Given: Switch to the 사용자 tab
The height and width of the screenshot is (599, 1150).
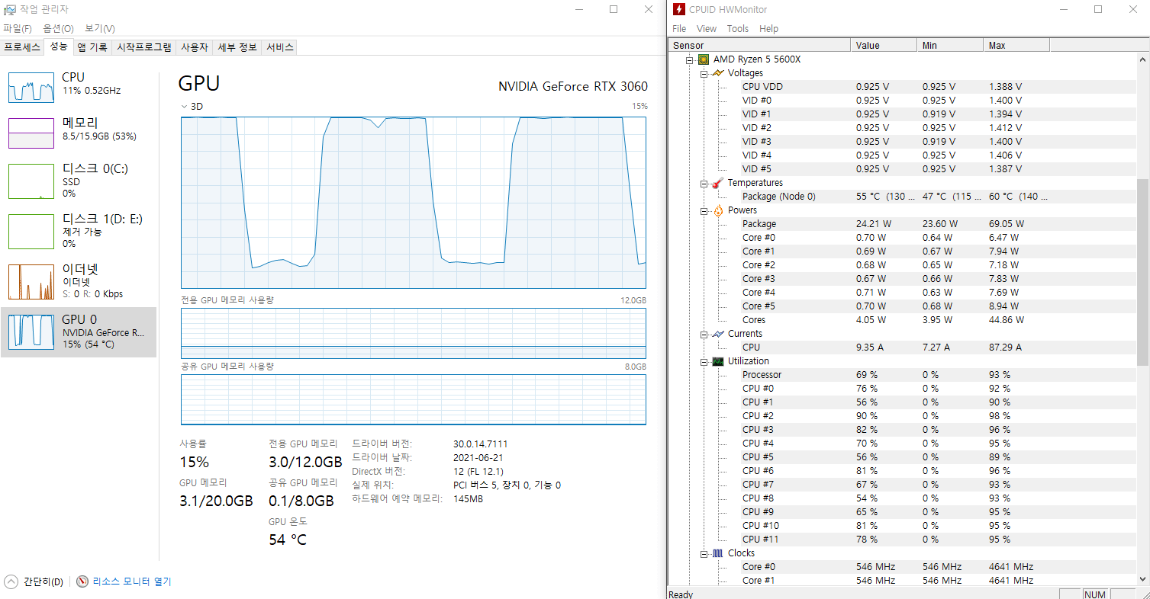Looking at the screenshot, I should pos(194,47).
